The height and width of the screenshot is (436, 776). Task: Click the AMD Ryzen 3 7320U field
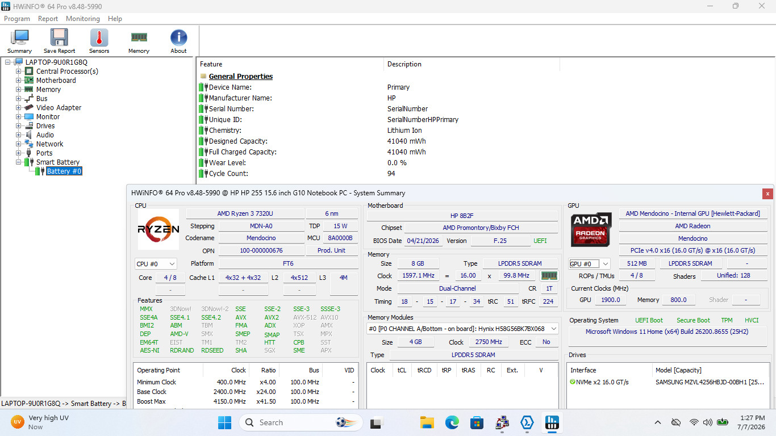[245, 213]
